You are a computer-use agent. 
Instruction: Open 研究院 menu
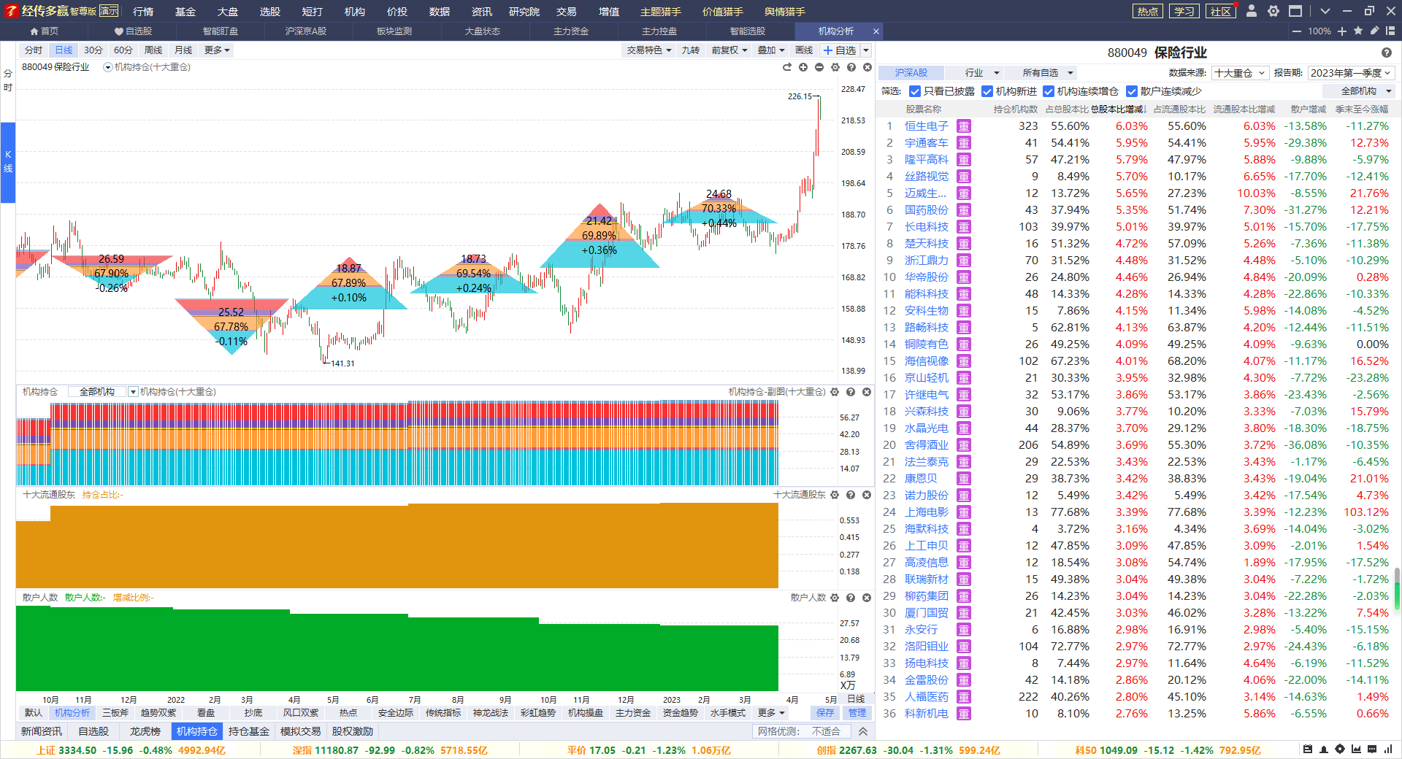(524, 12)
